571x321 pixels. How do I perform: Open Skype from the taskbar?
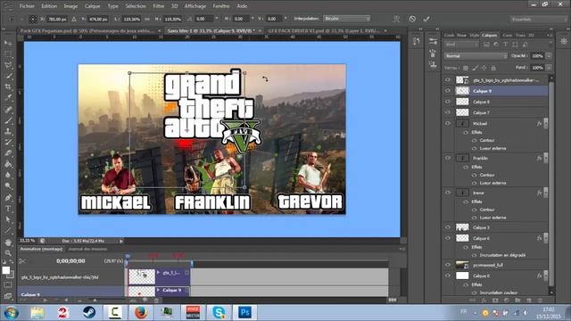point(219,312)
